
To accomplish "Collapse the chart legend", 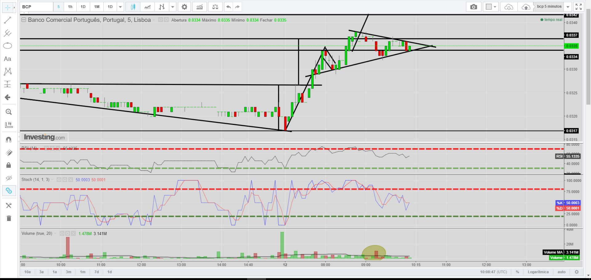I will pos(24,20).
